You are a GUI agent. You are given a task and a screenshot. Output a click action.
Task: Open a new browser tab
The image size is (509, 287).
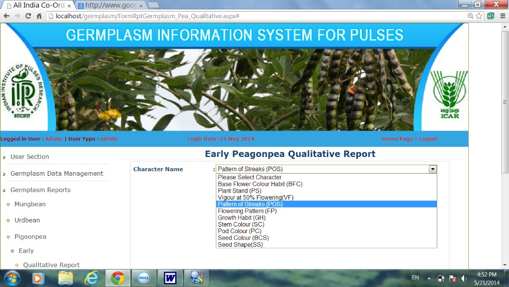(x=153, y=5)
